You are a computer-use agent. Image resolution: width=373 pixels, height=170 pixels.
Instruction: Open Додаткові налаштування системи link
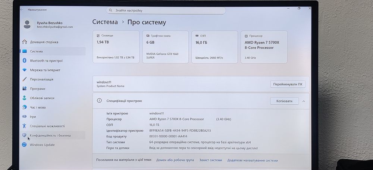pos(253,160)
